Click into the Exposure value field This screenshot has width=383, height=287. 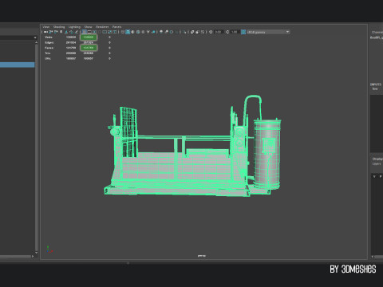click(219, 32)
